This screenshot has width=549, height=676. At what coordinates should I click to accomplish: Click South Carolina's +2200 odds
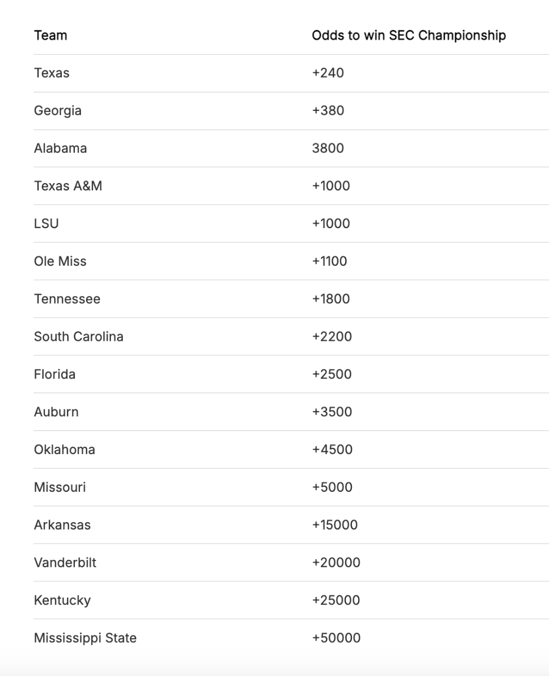(x=332, y=337)
